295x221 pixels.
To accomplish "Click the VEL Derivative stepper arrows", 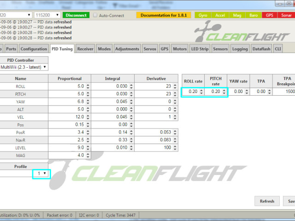I will point(175,117).
